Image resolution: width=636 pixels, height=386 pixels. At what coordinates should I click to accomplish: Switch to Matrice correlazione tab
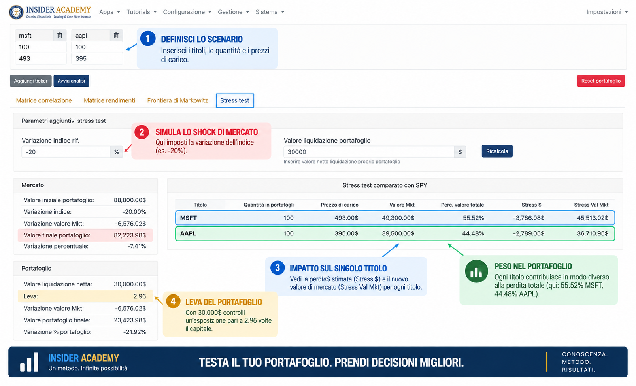44,101
